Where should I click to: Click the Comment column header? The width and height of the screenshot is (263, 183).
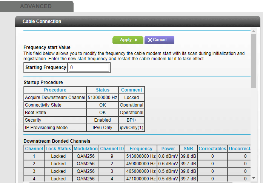(x=131, y=90)
